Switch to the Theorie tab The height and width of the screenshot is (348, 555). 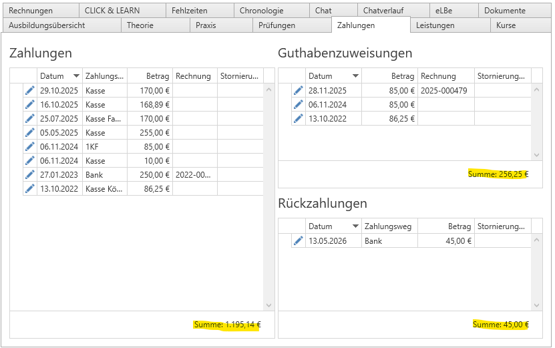[x=156, y=25]
